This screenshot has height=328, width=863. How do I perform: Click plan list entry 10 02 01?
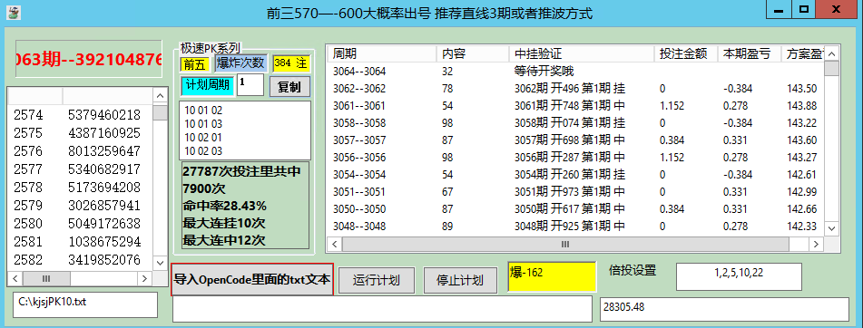click(x=203, y=138)
